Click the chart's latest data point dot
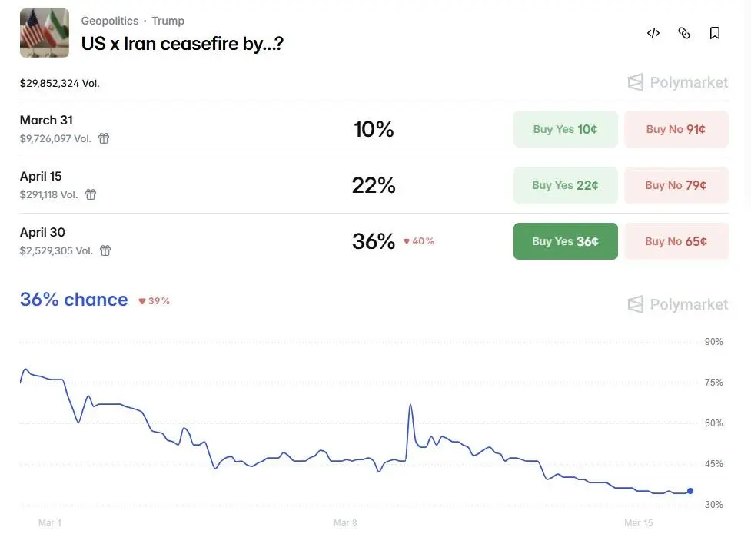The width and height of the screenshot is (751, 537). 690,491
